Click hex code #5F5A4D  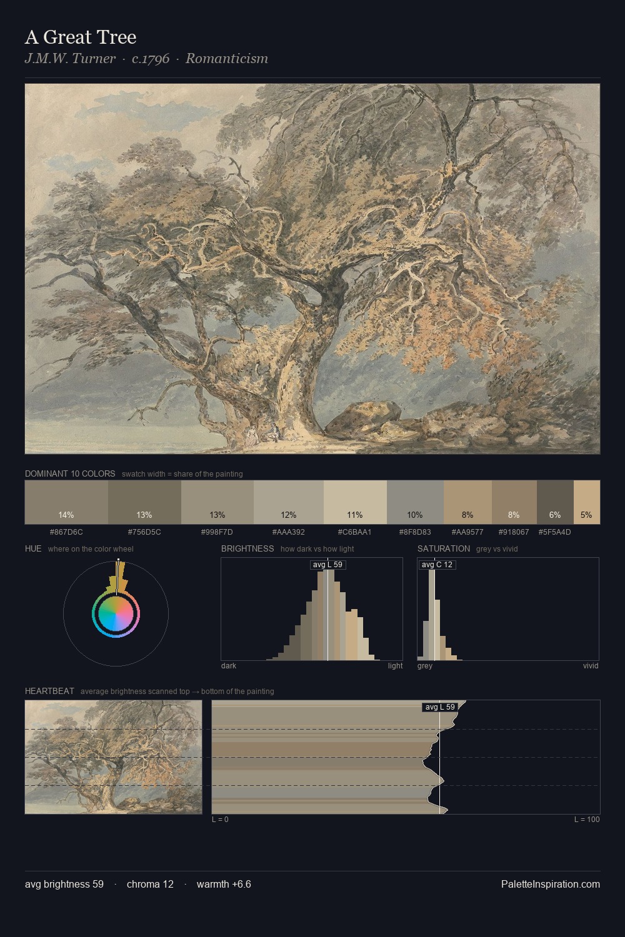[554, 532]
